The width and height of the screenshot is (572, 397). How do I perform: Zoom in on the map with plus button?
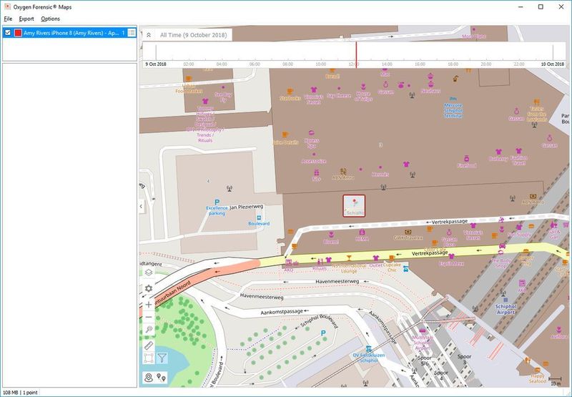tap(149, 304)
